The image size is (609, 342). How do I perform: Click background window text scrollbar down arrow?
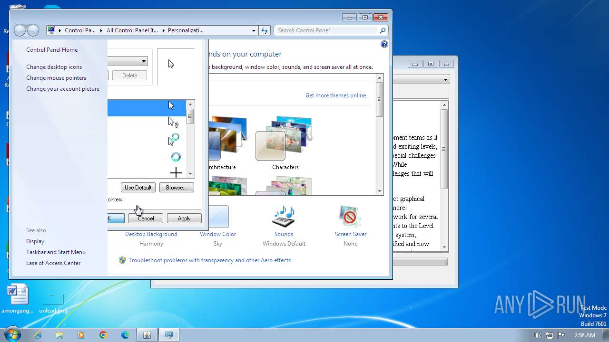445,247
